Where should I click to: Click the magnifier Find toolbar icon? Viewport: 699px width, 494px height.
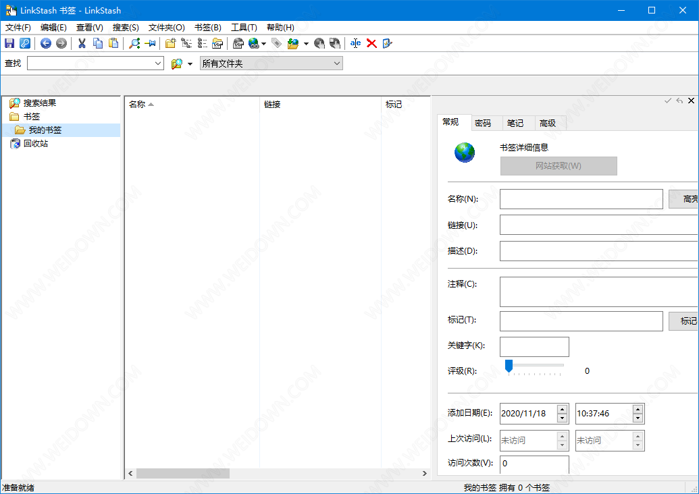[x=134, y=43]
